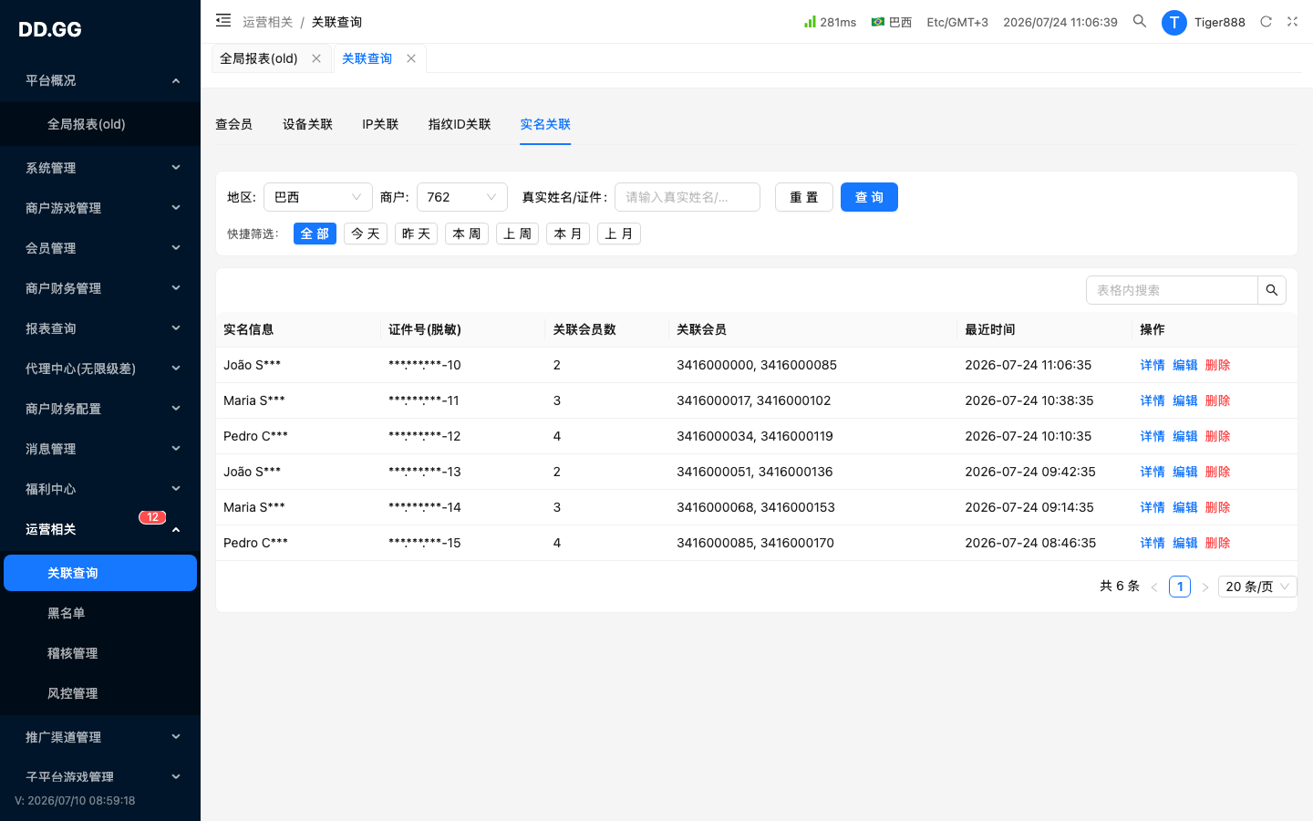The height and width of the screenshot is (821, 1313).
Task: Select the 今天 quick filter
Action: (366, 234)
